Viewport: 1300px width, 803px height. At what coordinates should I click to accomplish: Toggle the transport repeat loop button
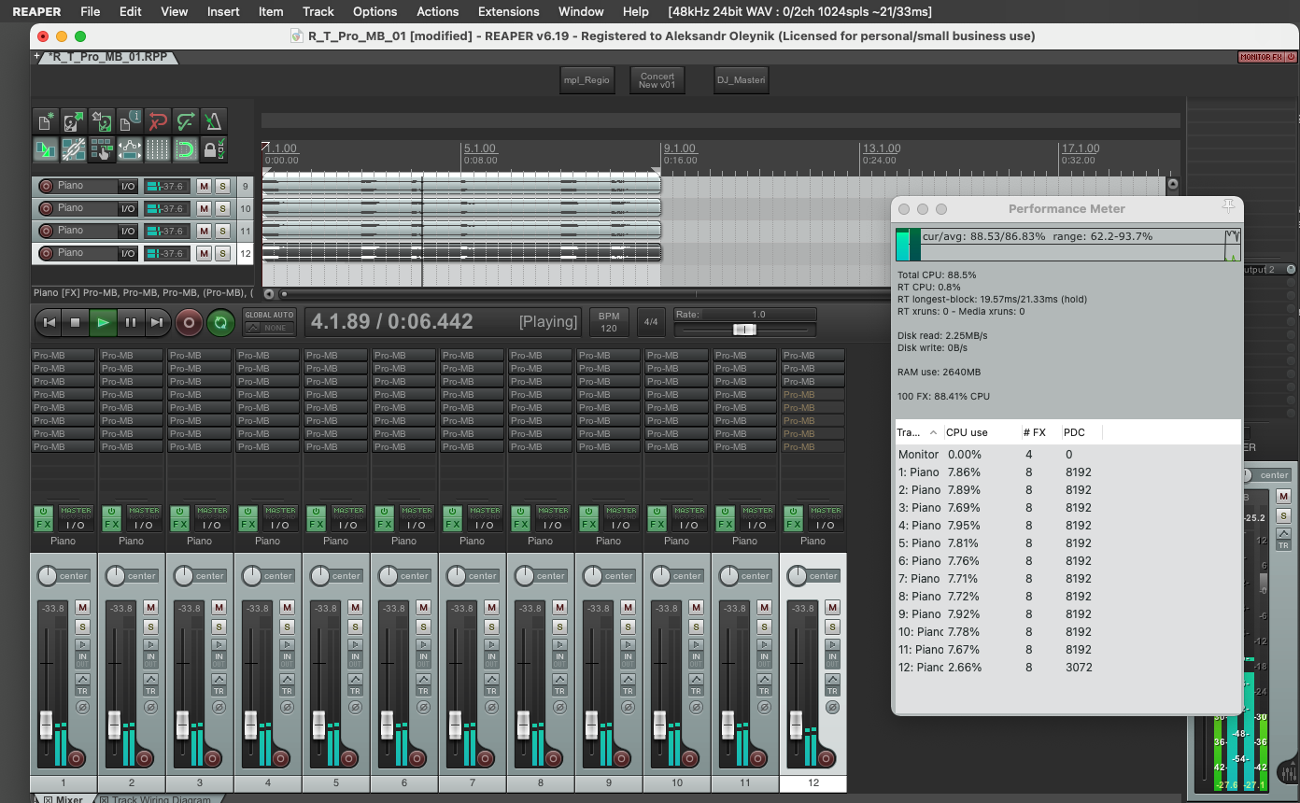click(x=220, y=322)
